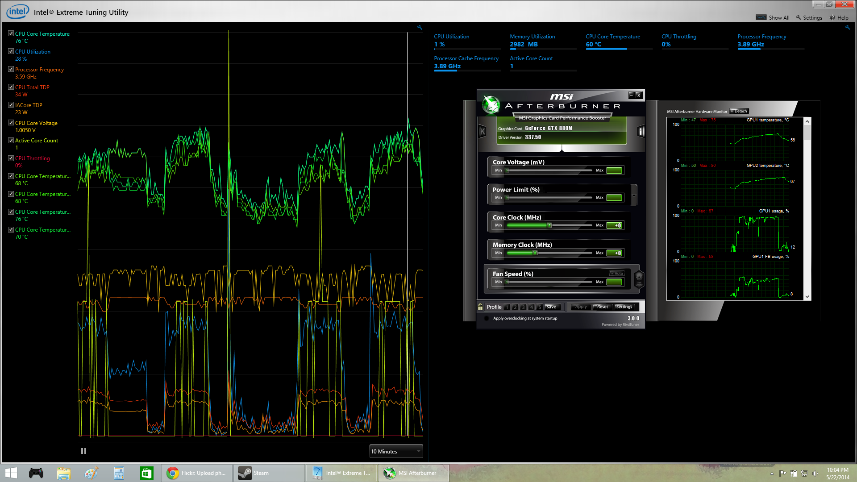Open Calculator from the taskbar
857x482 pixels.
point(119,473)
